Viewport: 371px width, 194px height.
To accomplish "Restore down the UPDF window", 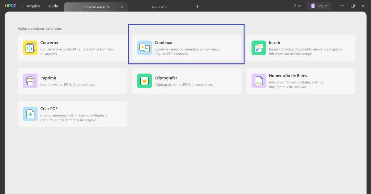I will [x=353, y=6].
